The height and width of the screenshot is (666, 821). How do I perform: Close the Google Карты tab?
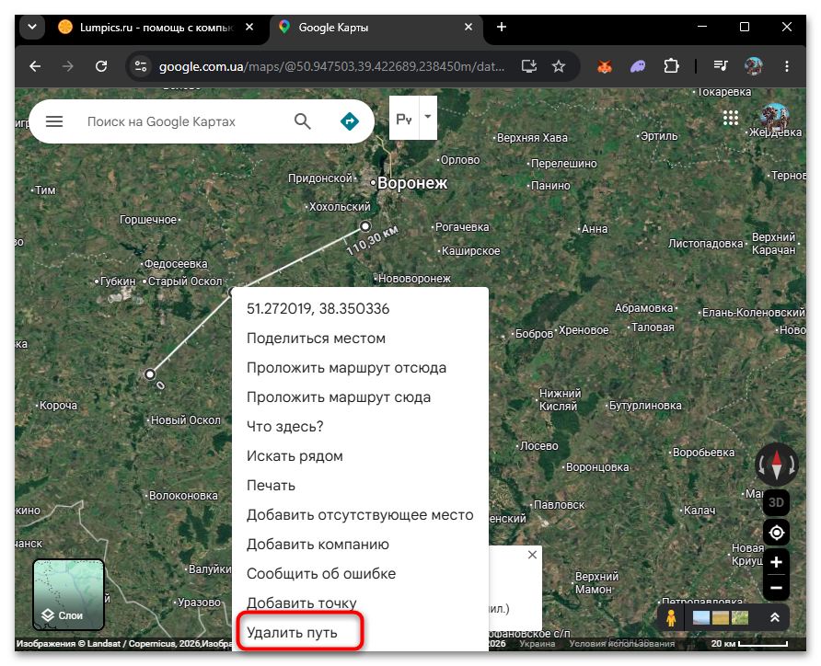(x=468, y=27)
